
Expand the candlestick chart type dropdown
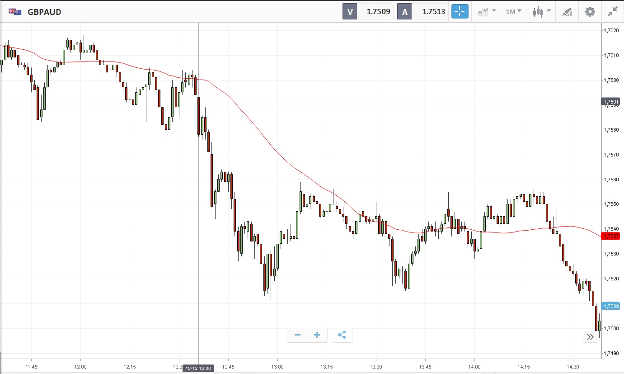pos(541,12)
